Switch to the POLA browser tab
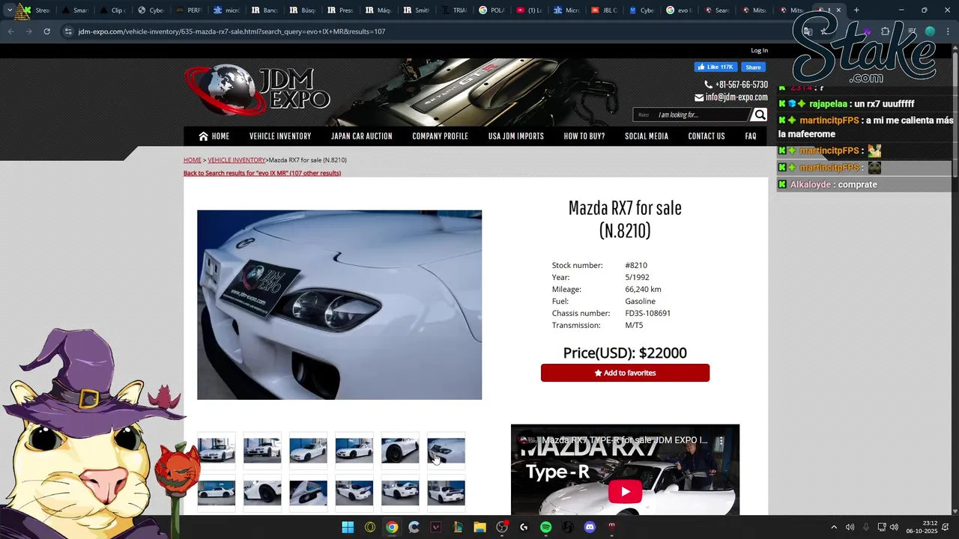The image size is (959, 539). coord(492,10)
